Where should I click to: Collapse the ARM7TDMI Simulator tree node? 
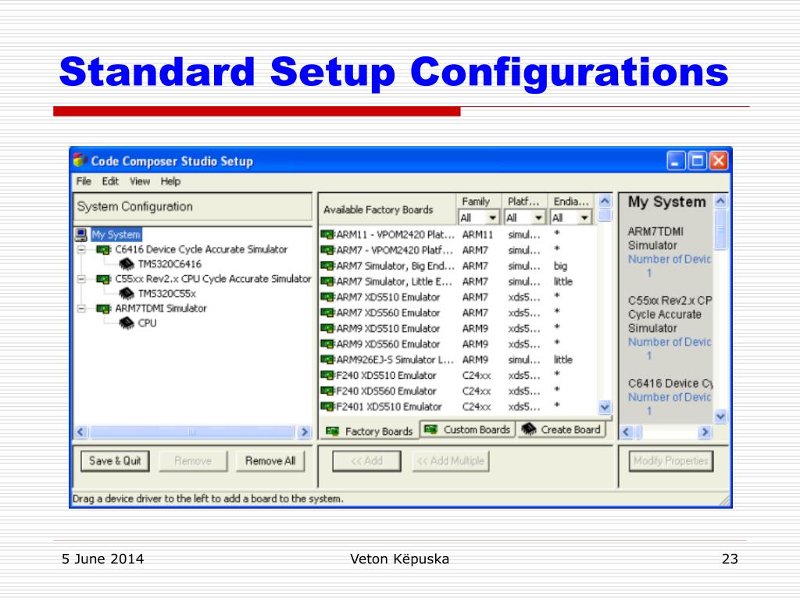click(x=81, y=309)
